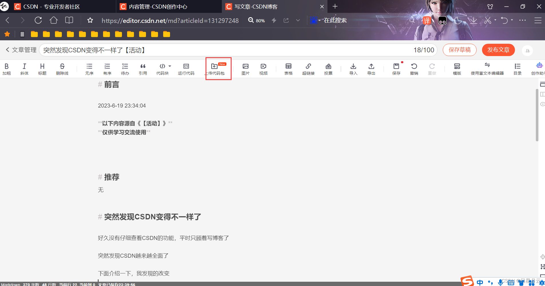
Task: Apply italic formatting (斜体)
Action: (24, 69)
